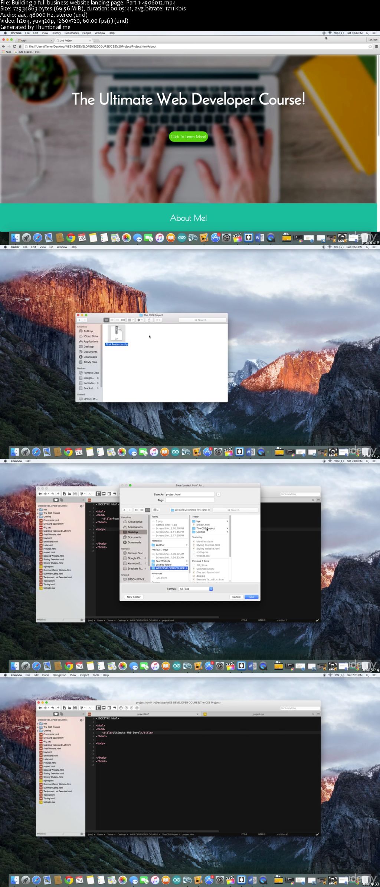Click Komodo save icon, 00:04:33 frame
Screen dimensions: 380x887
tap(75, 708)
